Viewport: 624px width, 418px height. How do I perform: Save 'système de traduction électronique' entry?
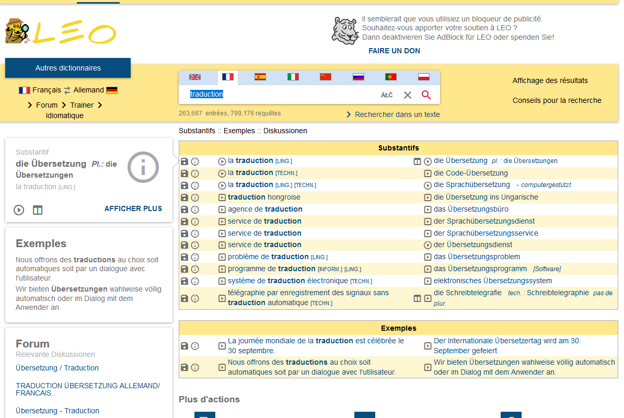184,281
